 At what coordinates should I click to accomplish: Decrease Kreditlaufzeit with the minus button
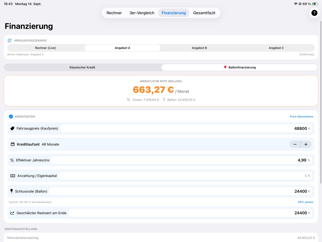(295, 144)
